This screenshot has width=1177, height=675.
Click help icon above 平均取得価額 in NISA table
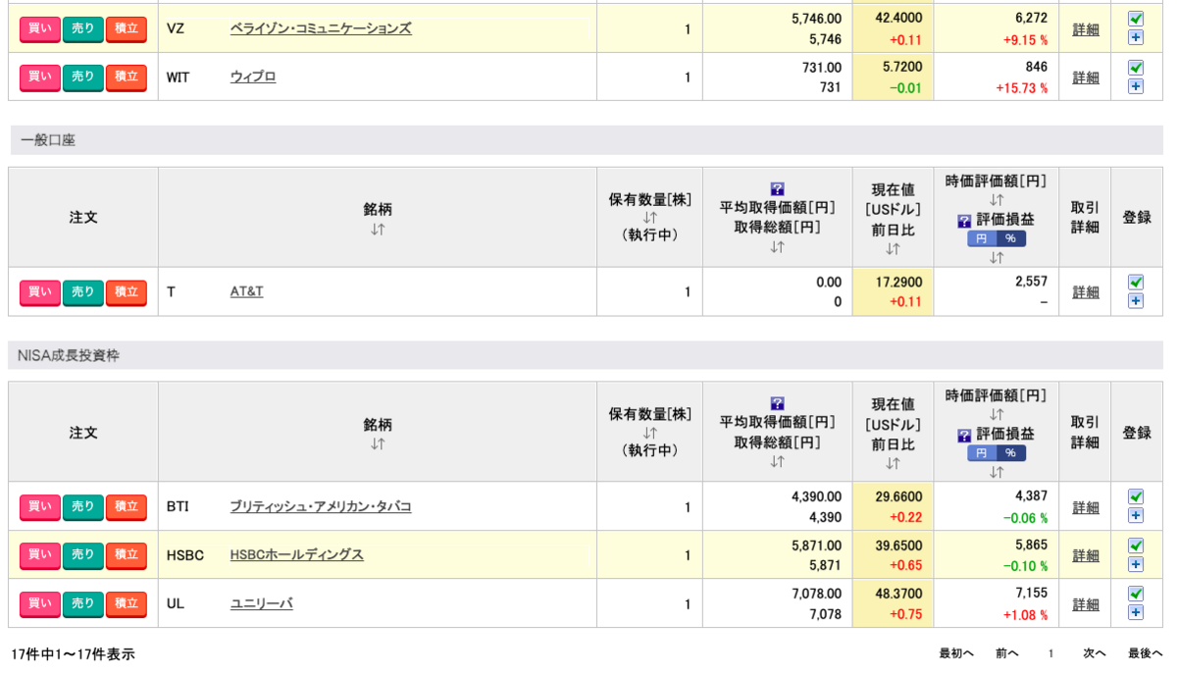778,403
